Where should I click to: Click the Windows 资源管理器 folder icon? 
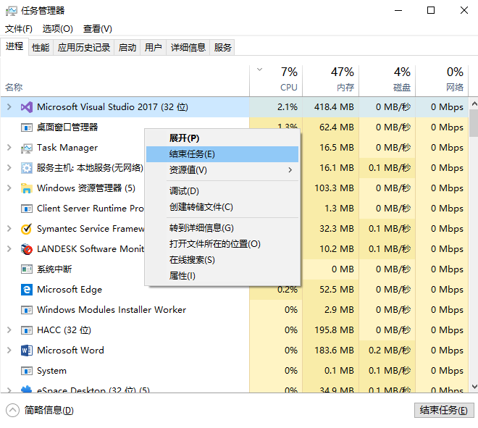point(27,188)
